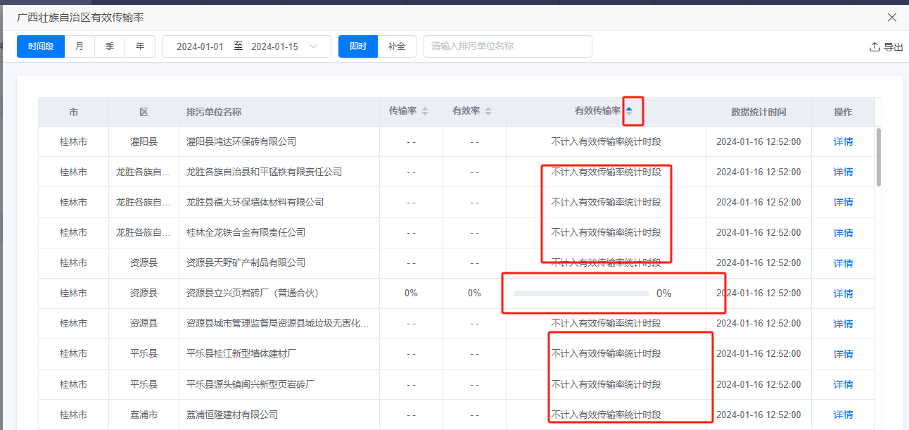Image resolution: width=909 pixels, height=430 pixels.
Task: Select the 时间段 tab
Action: 41,46
